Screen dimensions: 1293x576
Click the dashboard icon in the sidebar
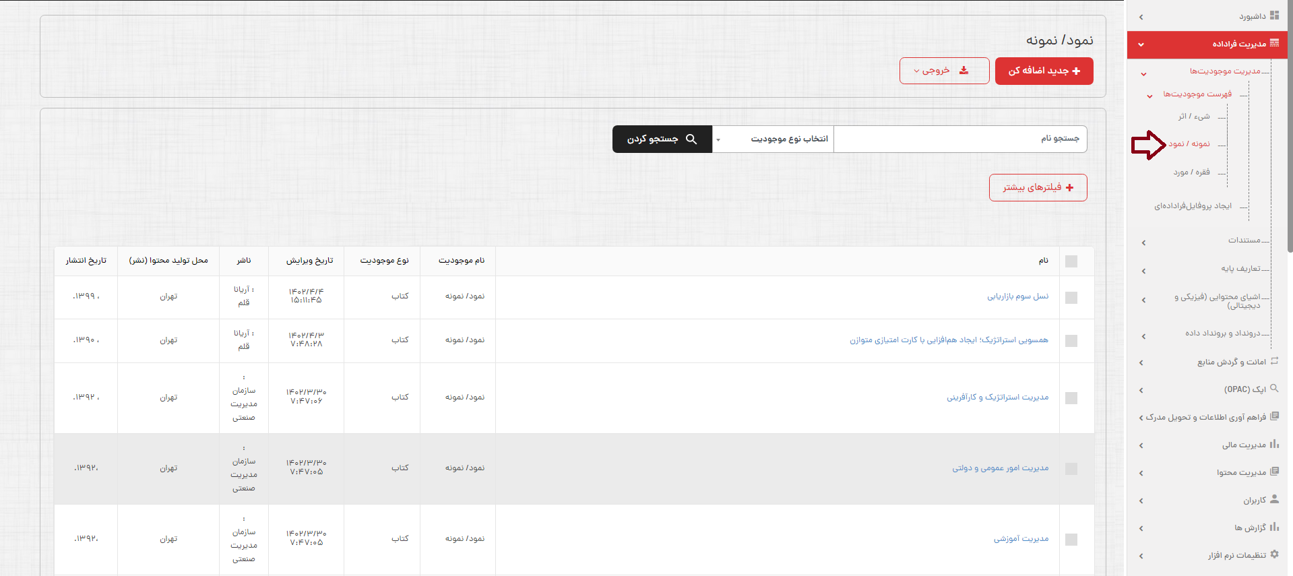point(1274,15)
